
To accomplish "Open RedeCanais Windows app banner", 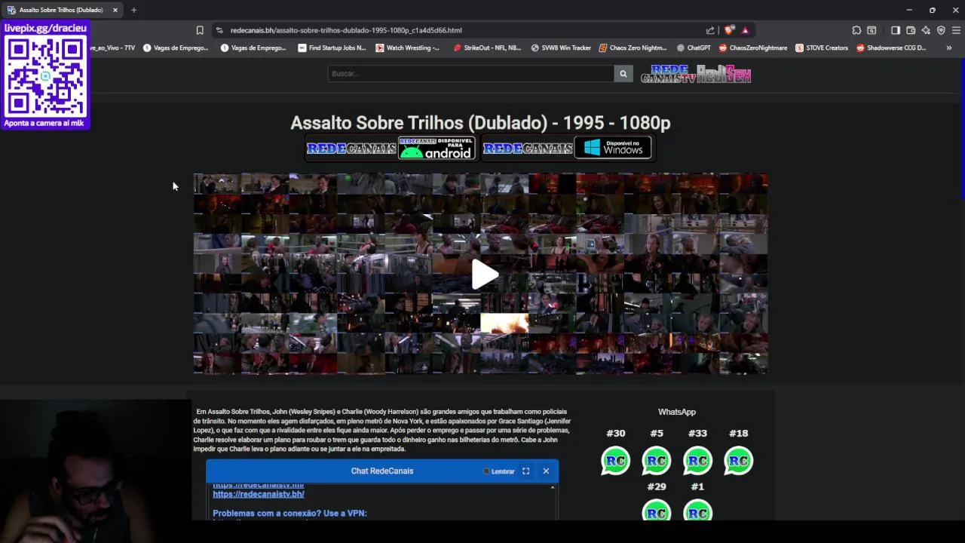I will pos(567,149).
